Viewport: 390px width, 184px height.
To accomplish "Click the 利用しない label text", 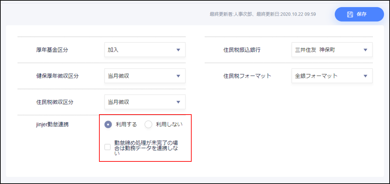I will (169, 125).
